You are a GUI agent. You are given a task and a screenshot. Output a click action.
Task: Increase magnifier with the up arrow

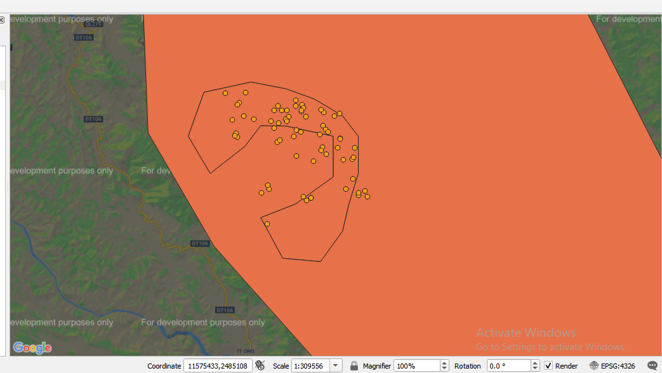444,363
